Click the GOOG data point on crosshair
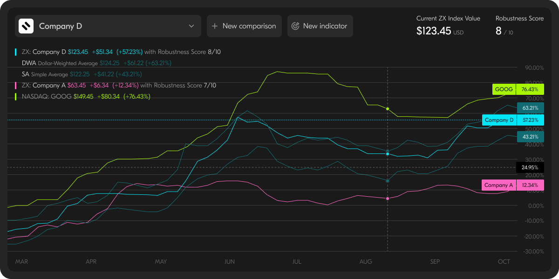 388,109
